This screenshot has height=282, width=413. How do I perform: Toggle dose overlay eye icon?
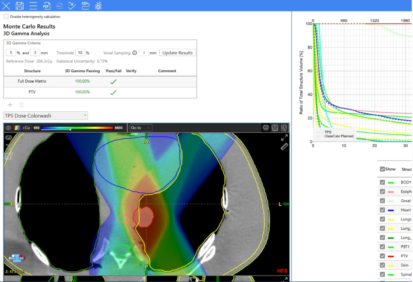click(9, 128)
